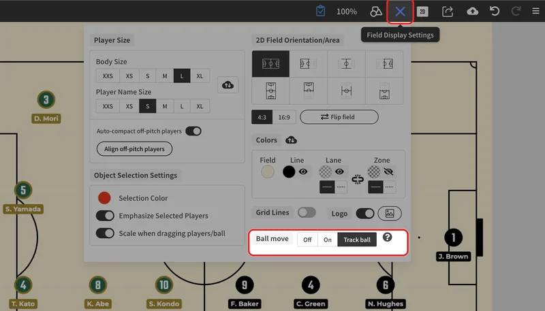
Task: Set Player Name Size to S
Action: [x=148, y=106]
